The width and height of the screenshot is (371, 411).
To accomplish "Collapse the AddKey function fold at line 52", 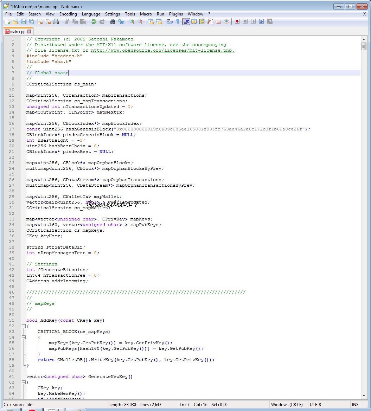I will (x=24, y=326).
